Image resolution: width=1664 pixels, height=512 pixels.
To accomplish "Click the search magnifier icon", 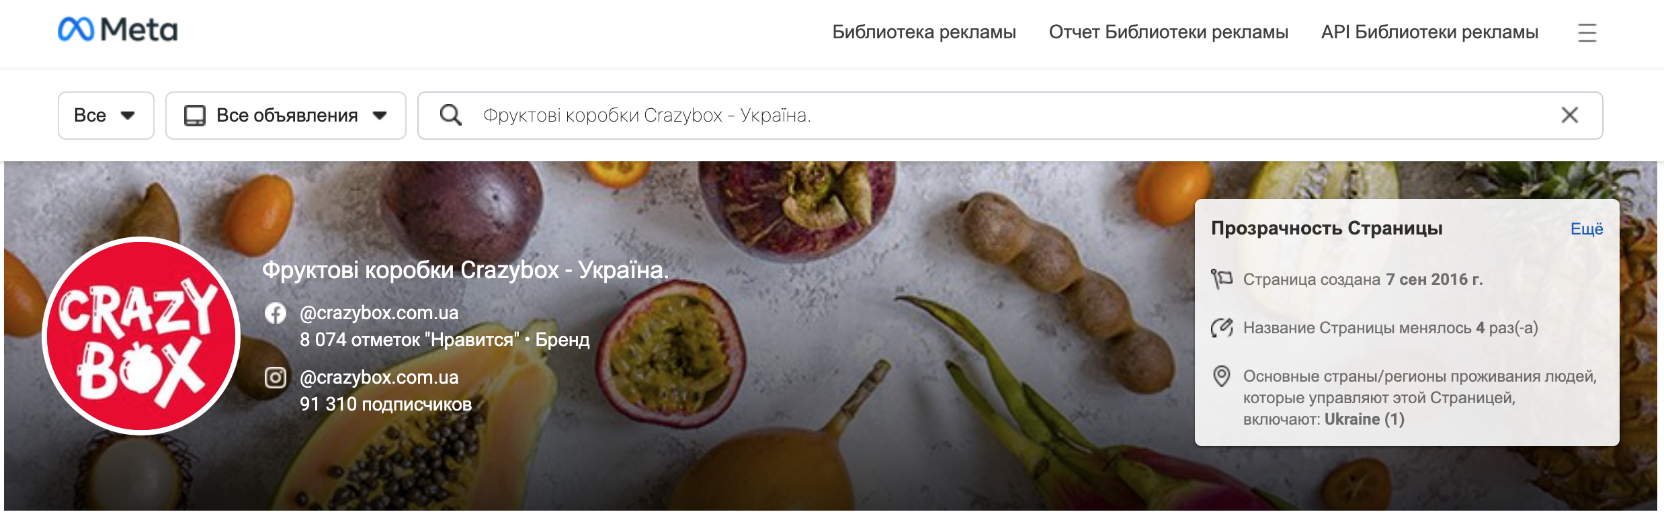I will (450, 116).
